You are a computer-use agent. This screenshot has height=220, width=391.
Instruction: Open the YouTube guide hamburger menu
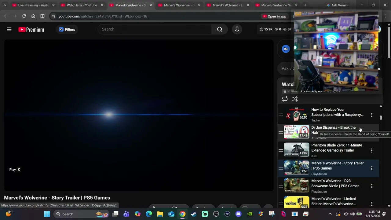point(9,29)
